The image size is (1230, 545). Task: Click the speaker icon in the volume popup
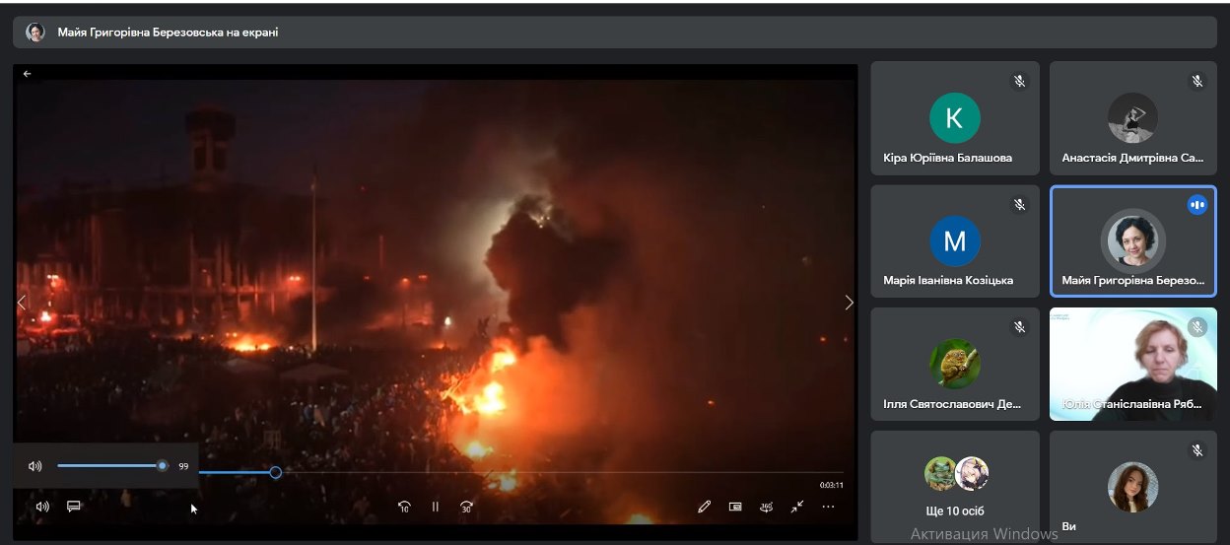click(35, 466)
